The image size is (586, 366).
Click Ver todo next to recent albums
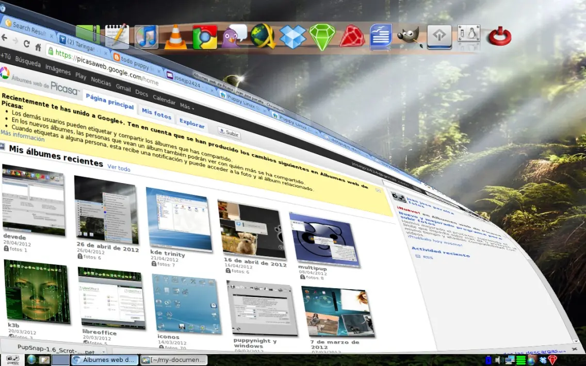pyautogui.click(x=119, y=168)
